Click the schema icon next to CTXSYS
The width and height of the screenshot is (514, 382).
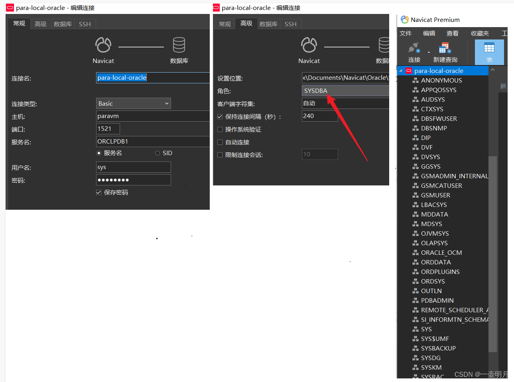[416, 109]
